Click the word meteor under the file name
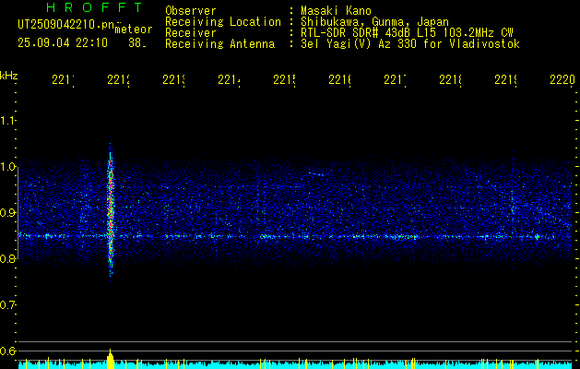580x369 pixels. [x=134, y=30]
